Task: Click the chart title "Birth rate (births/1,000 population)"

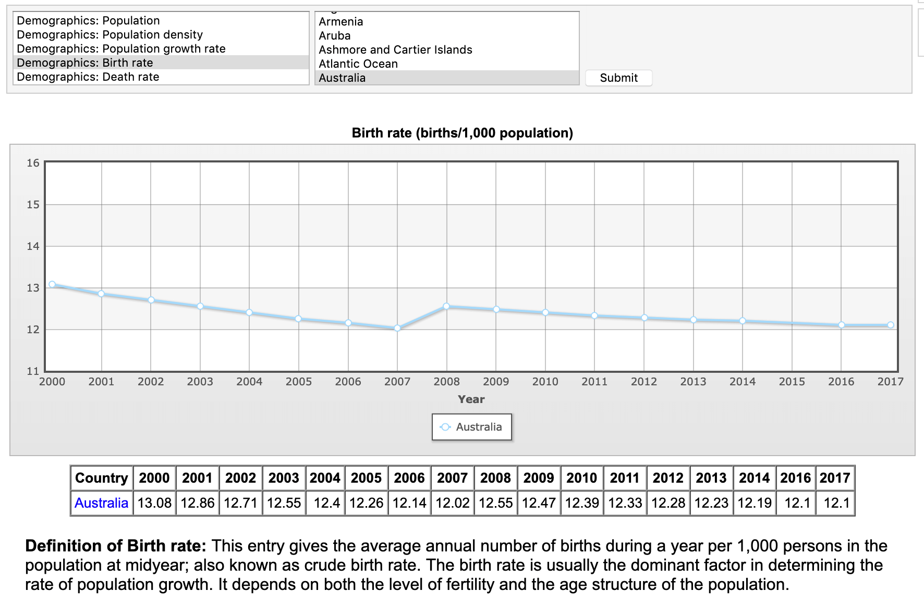Action: (462, 132)
